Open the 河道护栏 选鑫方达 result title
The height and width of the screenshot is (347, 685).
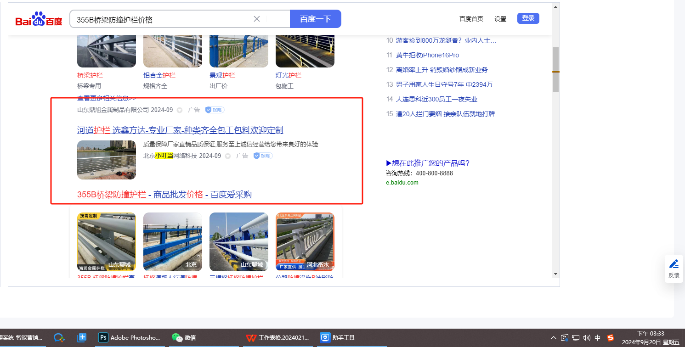click(x=180, y=130)
